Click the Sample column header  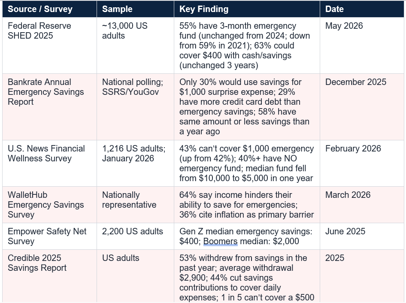click(x=136, y=9)
